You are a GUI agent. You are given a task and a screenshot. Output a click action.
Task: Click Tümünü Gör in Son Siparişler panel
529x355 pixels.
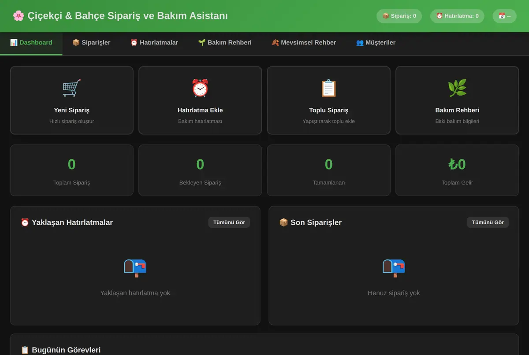488,222
